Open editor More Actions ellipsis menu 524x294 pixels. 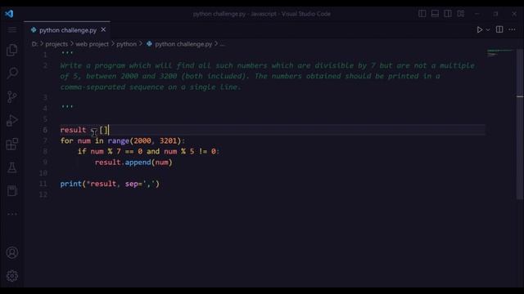point(512,29)
